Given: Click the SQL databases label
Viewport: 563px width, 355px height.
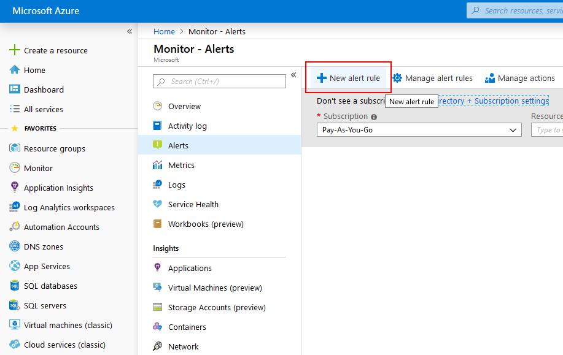Looking at the screenshot, I should [50, 286].
